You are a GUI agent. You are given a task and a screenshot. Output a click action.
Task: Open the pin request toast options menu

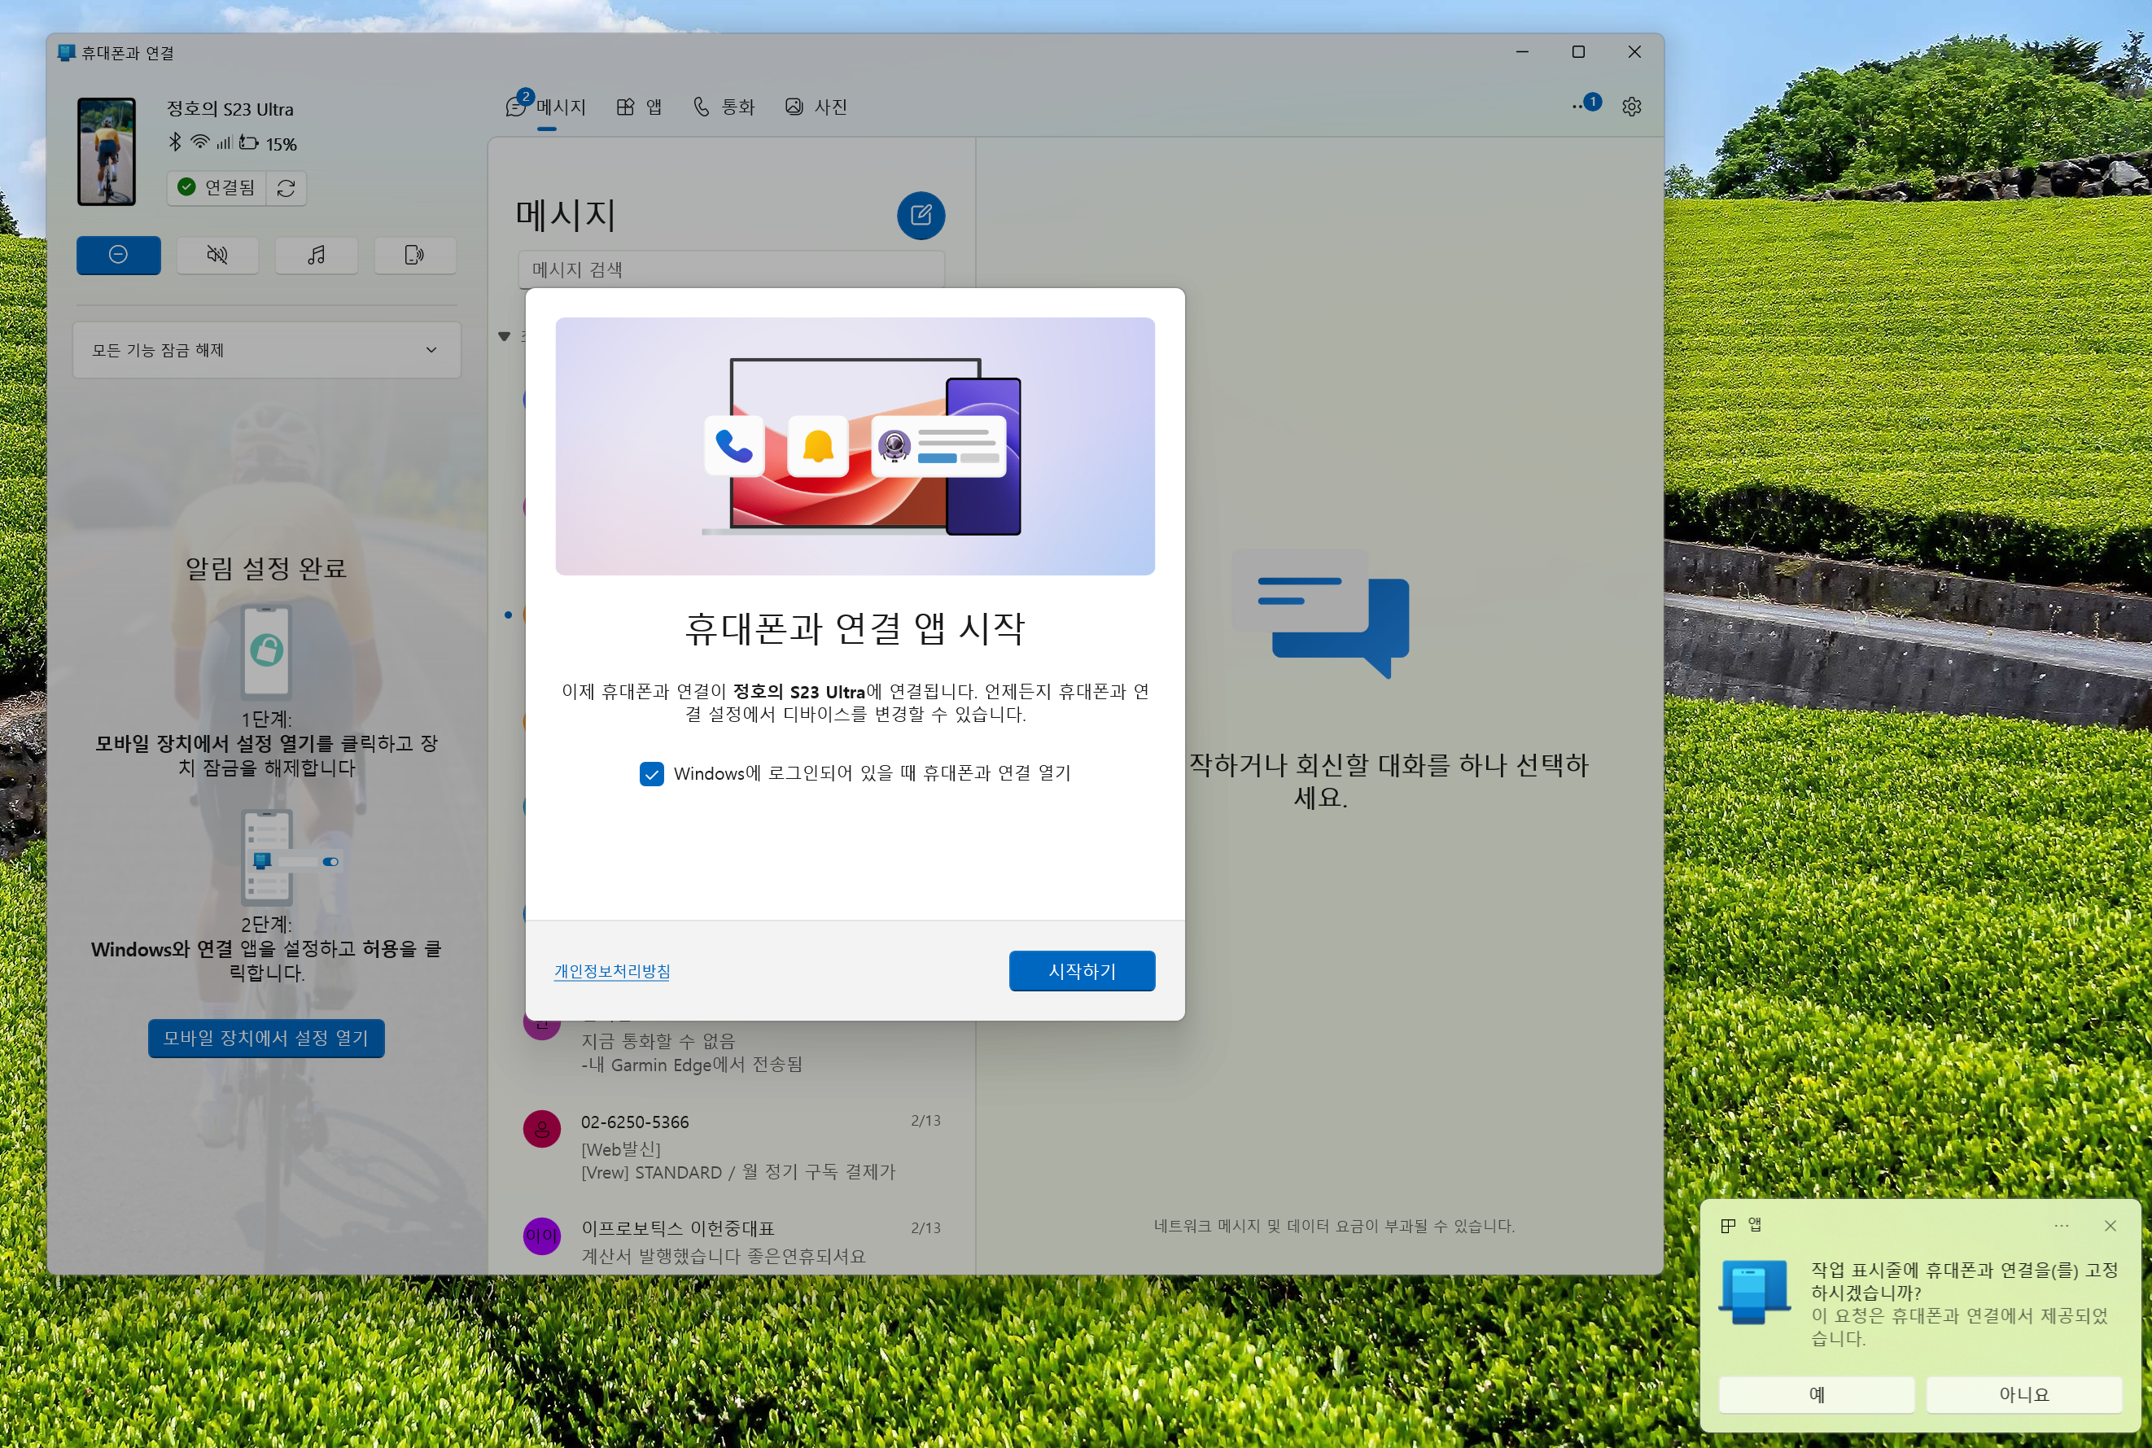[x=2061, y=1226]
